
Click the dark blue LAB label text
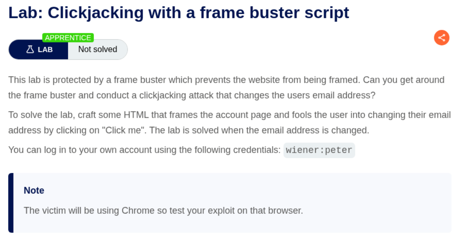45,49
